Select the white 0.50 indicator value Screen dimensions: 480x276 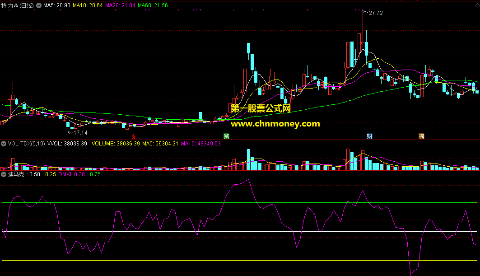33,174
